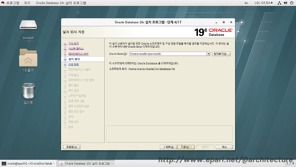Open the tsclient drive icon on desktop

(x=28, y=25)
